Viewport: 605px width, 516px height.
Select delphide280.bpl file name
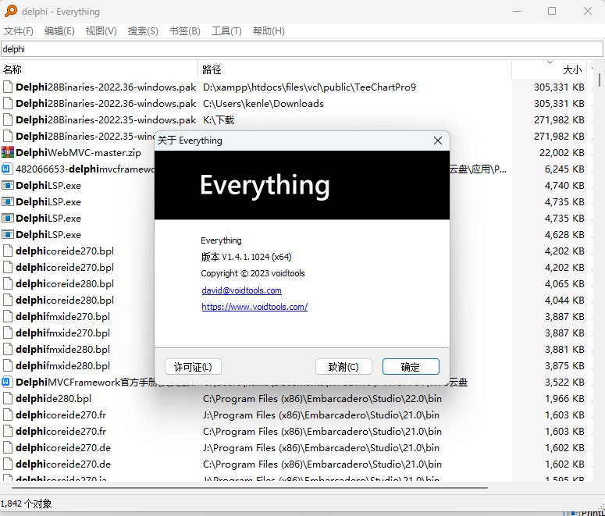pyautogui.click(x=54, y=398)
